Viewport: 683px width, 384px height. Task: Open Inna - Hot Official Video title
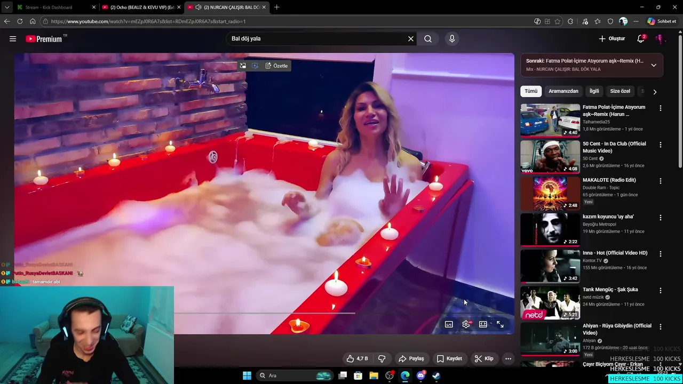tap(615, 253)
